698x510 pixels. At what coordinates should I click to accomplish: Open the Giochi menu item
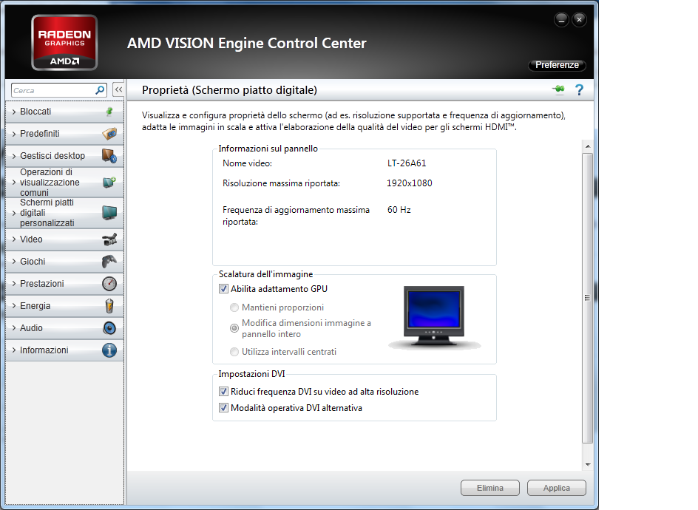(x=64, y=261)
